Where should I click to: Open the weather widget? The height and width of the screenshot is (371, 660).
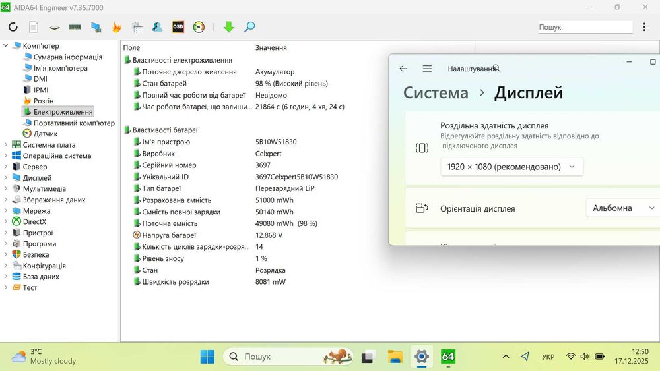coord(44,357)
